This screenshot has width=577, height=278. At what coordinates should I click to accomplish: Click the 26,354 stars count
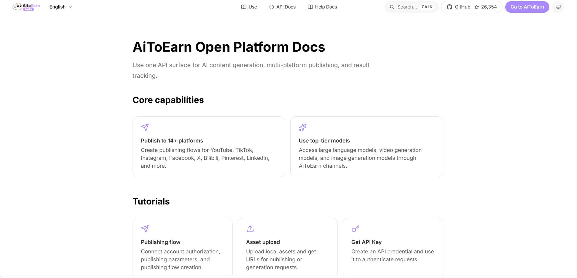pos(489,7)
